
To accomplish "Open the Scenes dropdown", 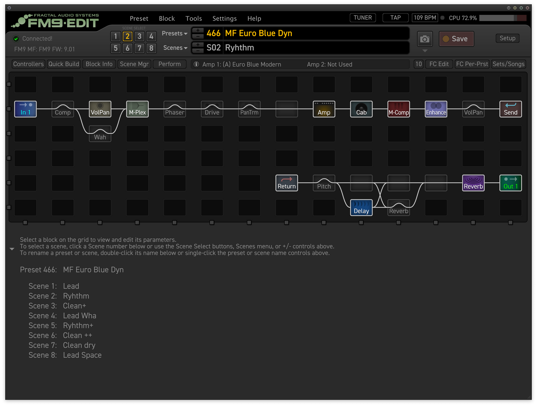I will (175, 48).
